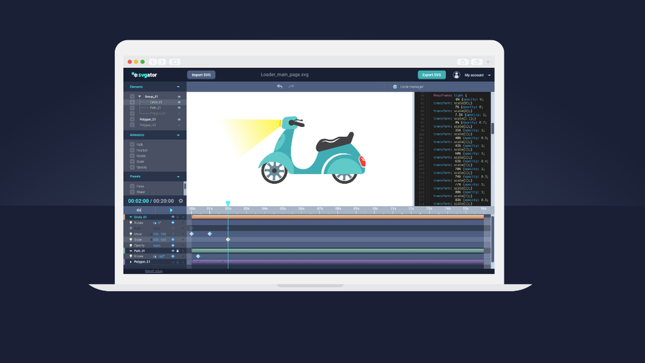The image size is (645, 363).
Task: Toggle visibility eye for Group_01 element
Action: click(x=179, y=96)
